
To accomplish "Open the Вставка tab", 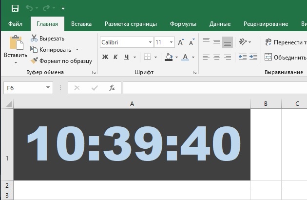I will coord(81,24).
